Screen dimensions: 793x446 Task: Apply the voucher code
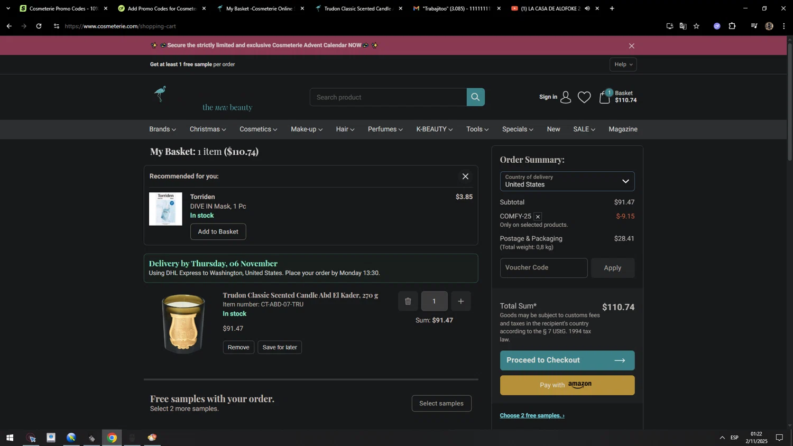coord(613,268)
